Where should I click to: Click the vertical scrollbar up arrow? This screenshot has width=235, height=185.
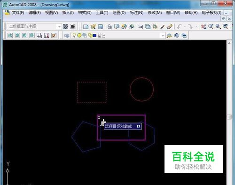tap(229, 43)
